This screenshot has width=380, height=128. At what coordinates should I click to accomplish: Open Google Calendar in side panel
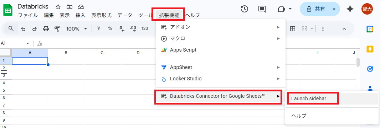[x=370, y=29]
